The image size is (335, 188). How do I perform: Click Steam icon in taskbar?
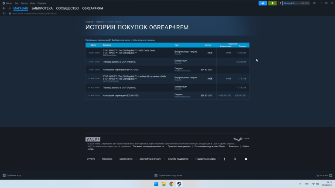click(x=179, y=184)
